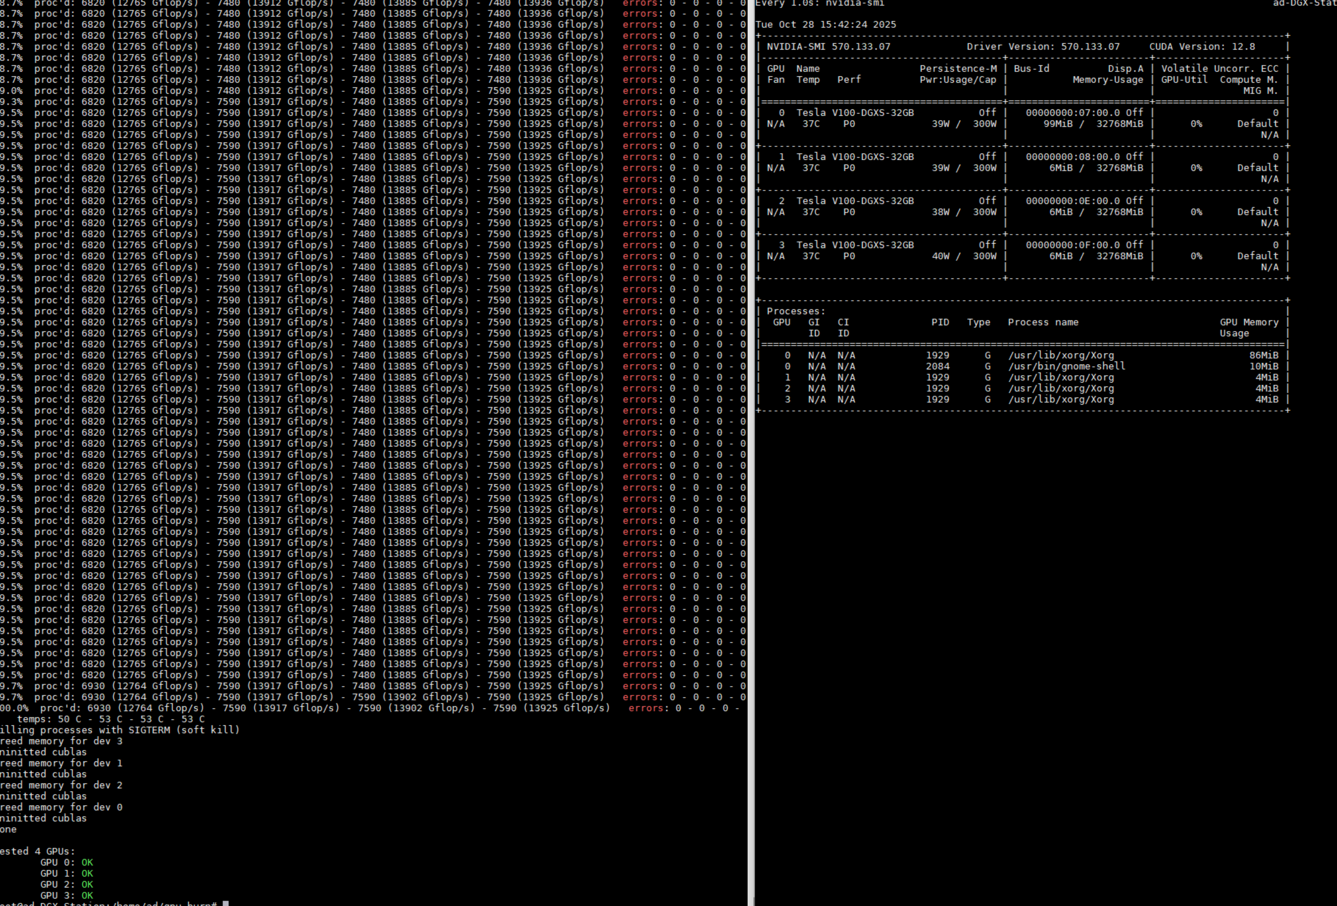Click the 'Tested 4 GPUs:' summary heading

coord(37,851)
